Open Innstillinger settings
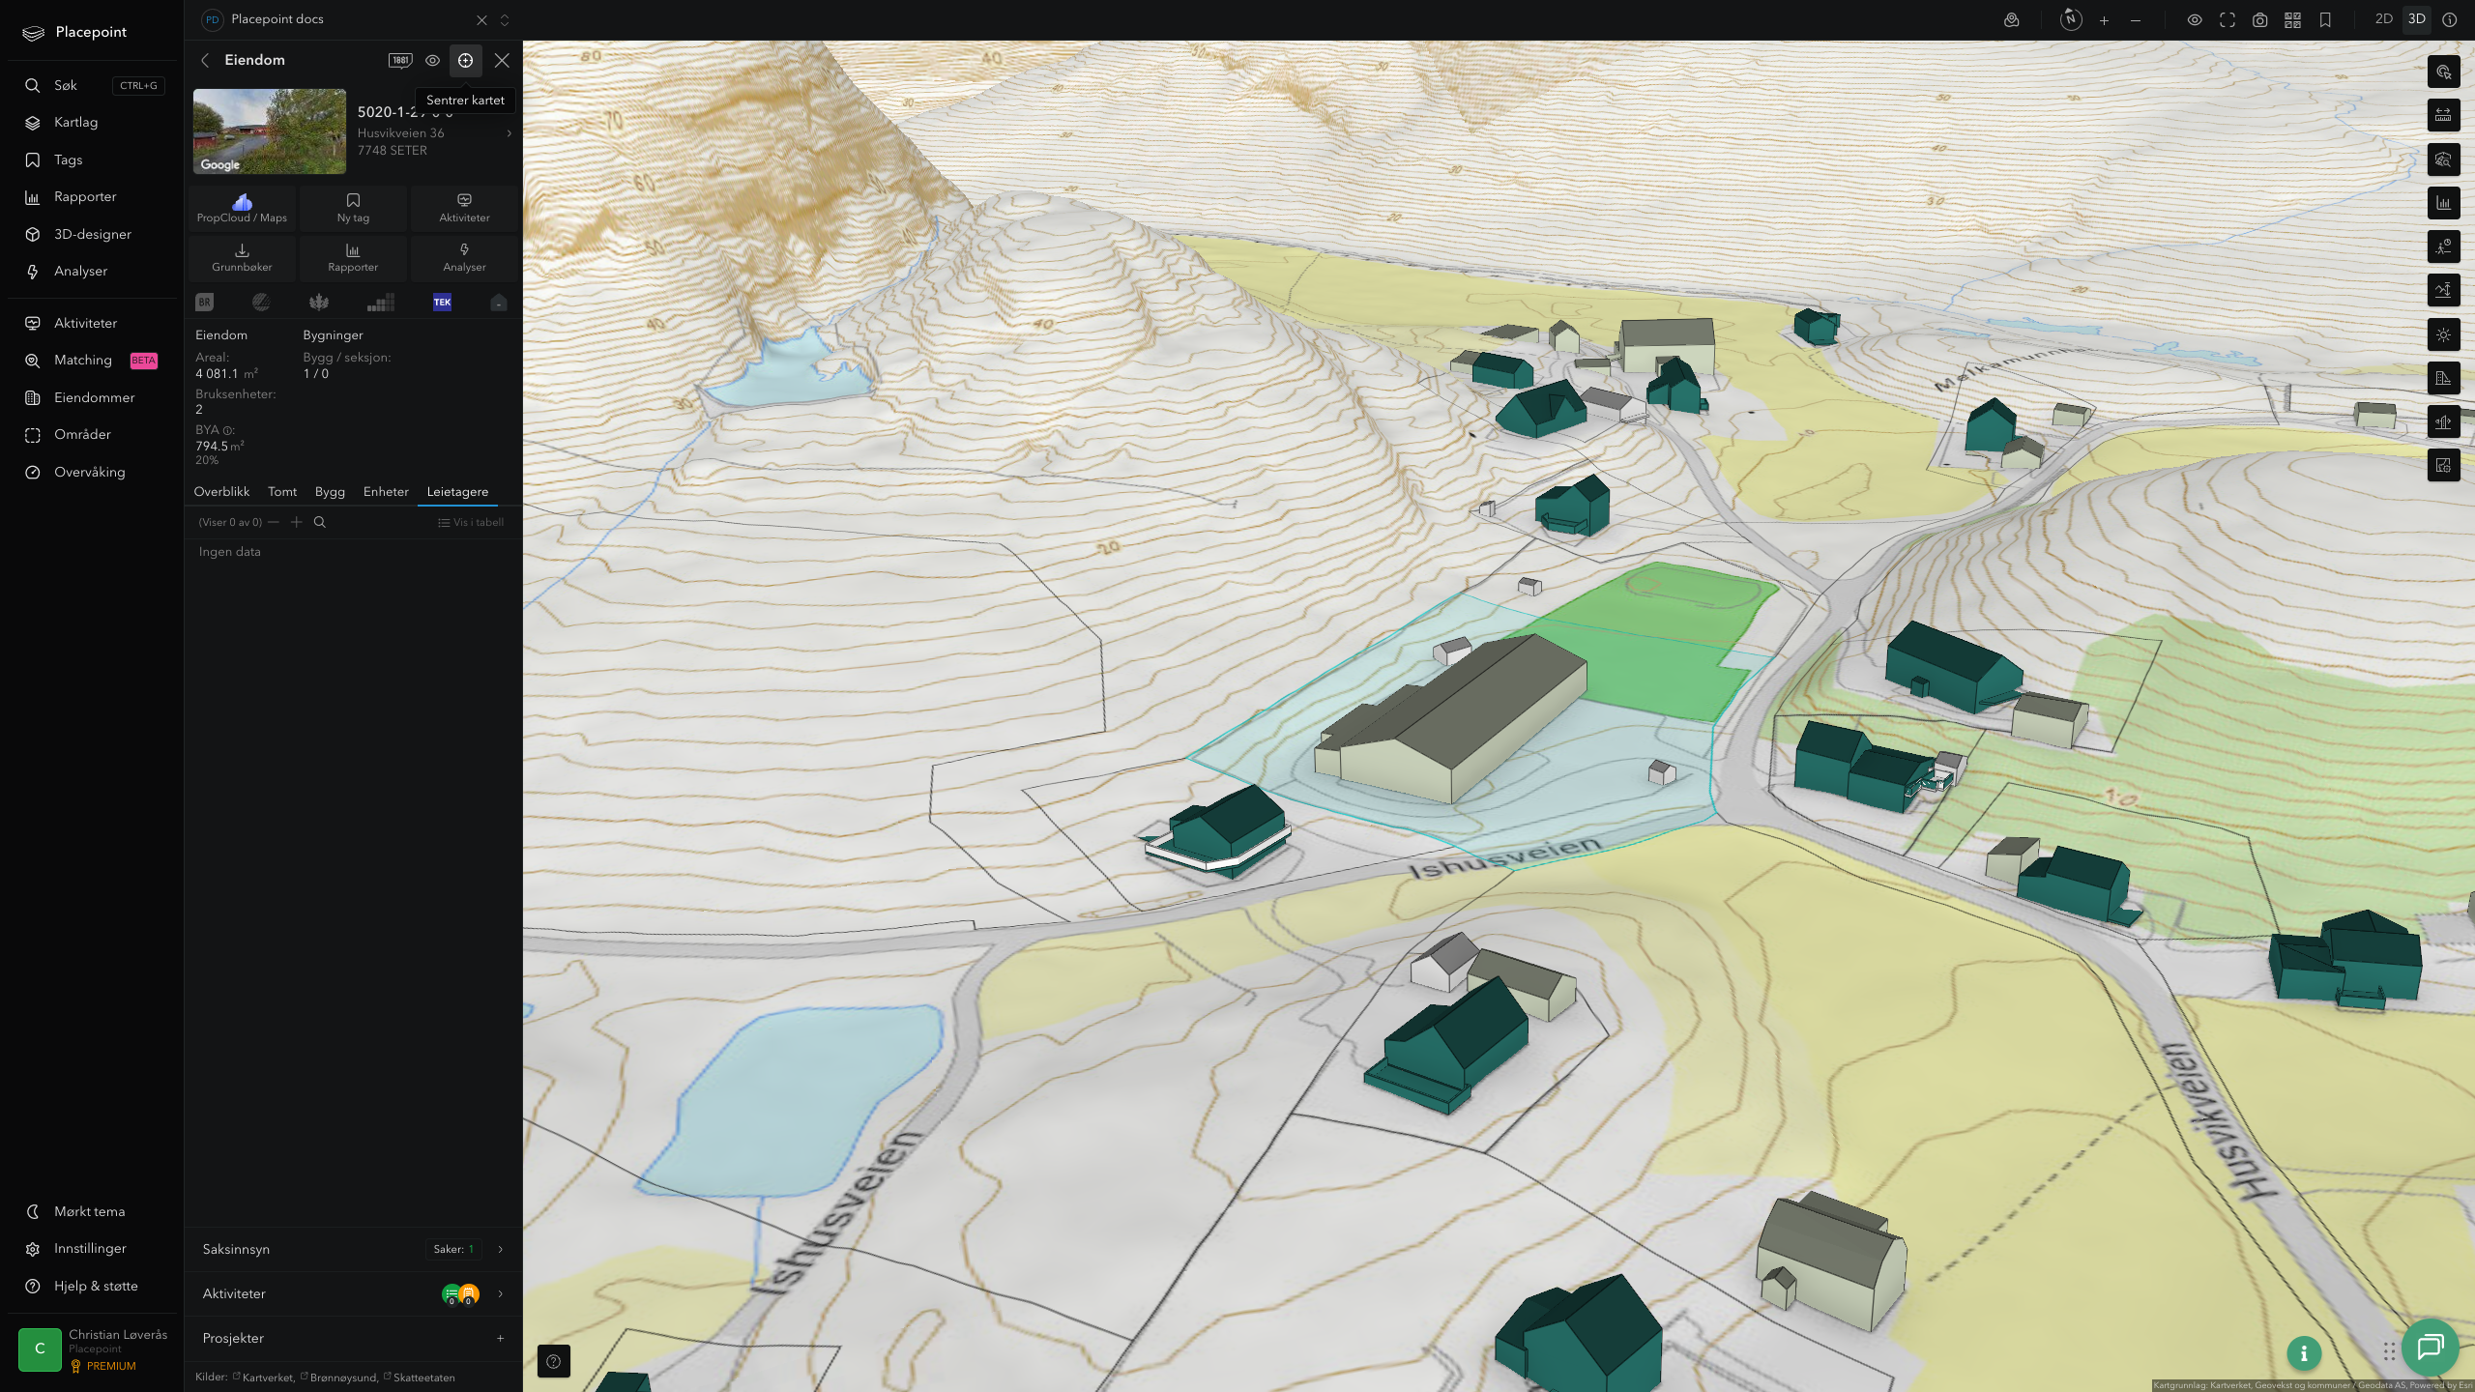 (91, 1248)
